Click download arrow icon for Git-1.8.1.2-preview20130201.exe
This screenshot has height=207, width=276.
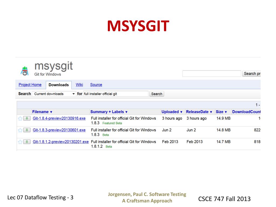tap(27, 142)
